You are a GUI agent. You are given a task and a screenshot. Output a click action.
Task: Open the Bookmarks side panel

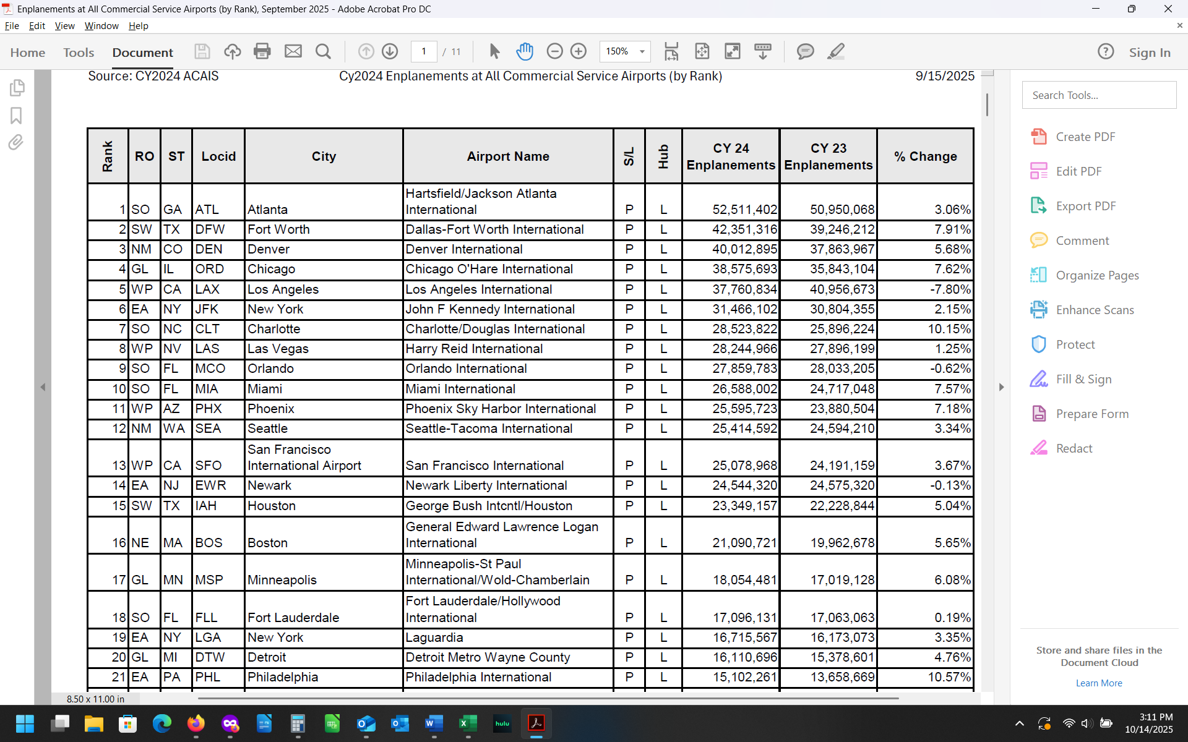pos(16,116)
